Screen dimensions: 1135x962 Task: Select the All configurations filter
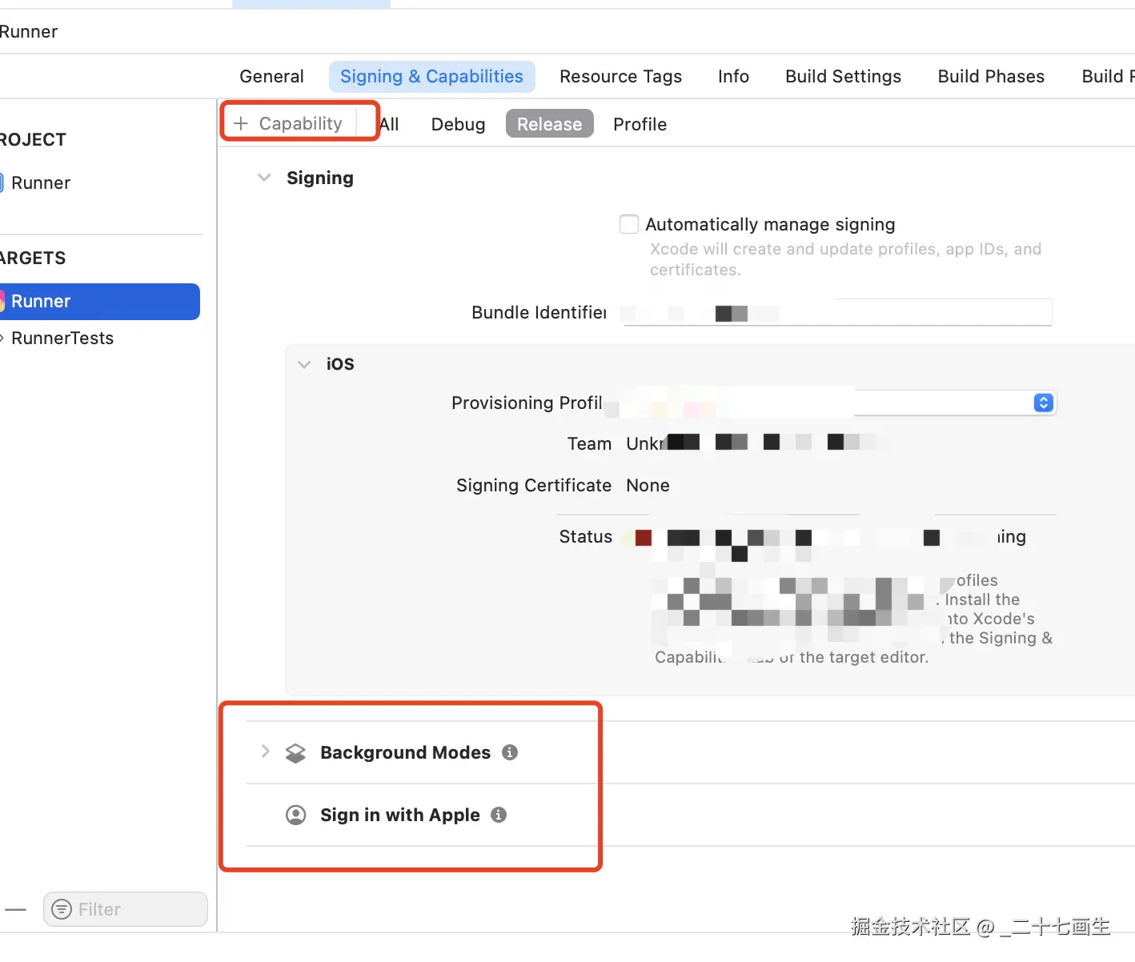[x=389, y=125]
